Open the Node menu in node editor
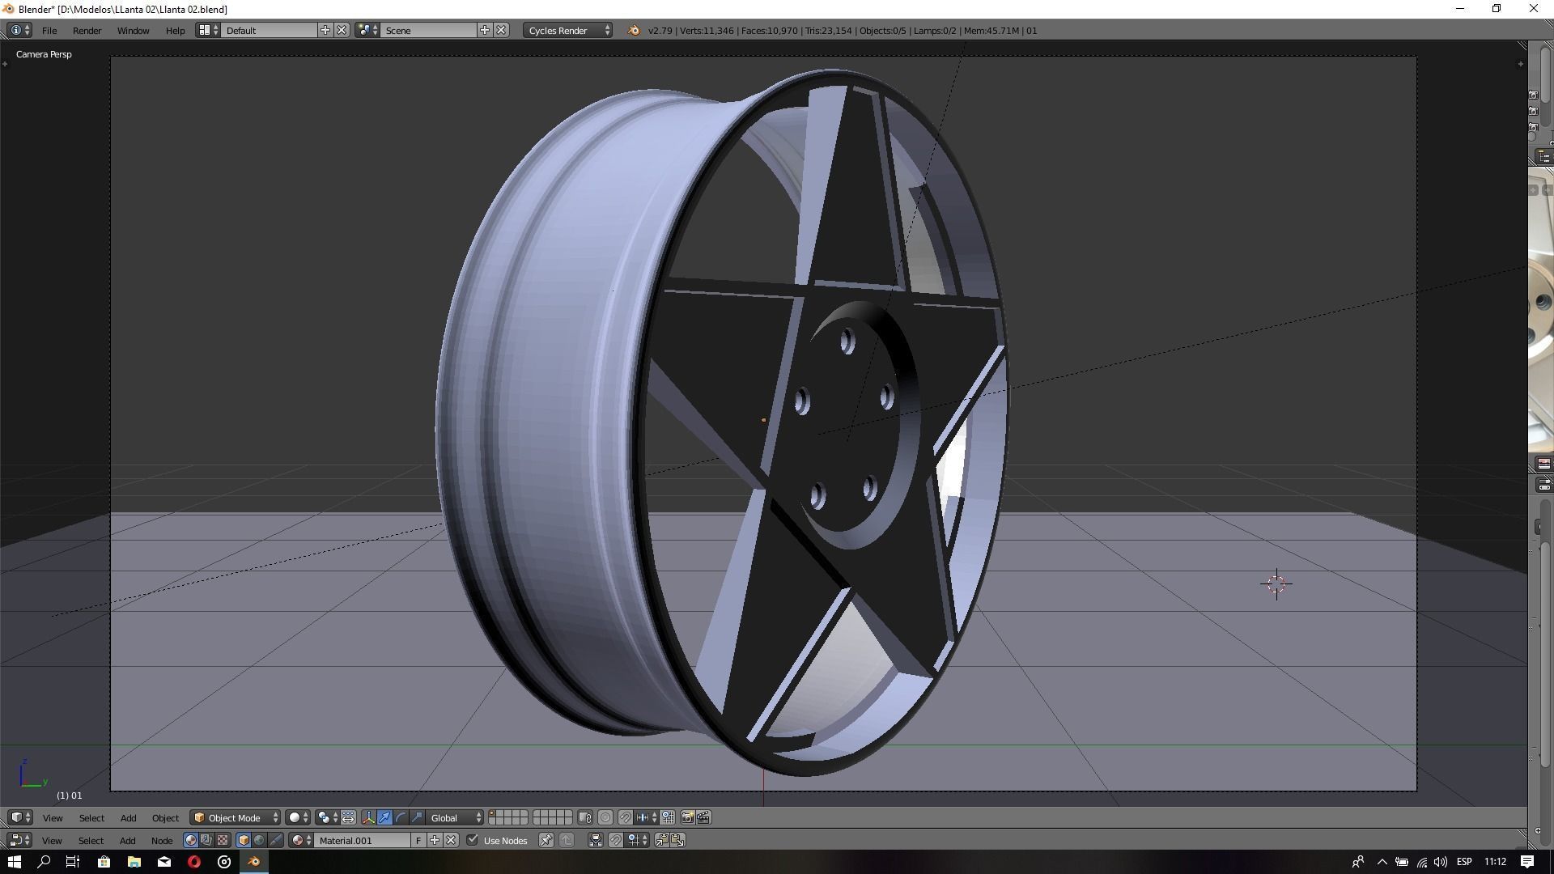This screenshot has height=874, width=1554. point(161,840)
